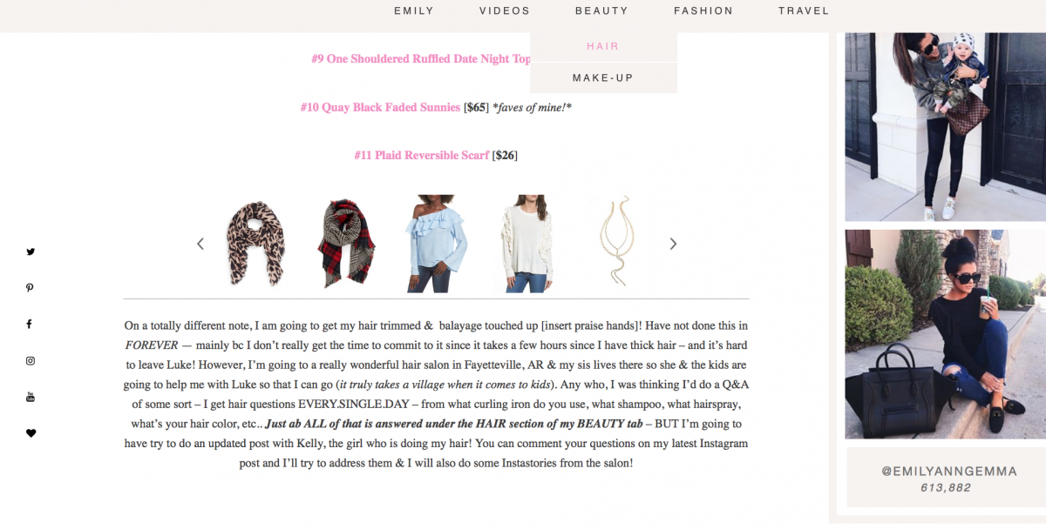Open the YouTube social icon
Viewport: 1046px width, 529px height.
point(31,397)
